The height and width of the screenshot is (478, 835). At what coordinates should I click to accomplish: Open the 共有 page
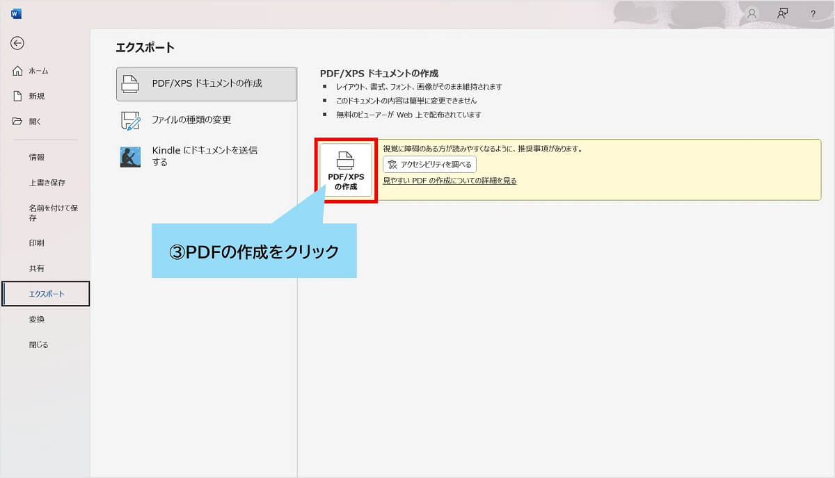[36, 268]
